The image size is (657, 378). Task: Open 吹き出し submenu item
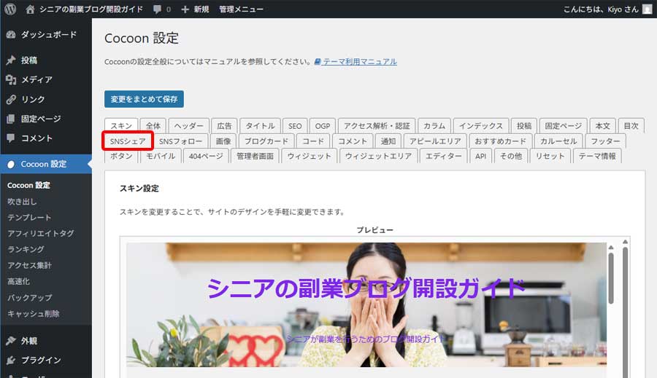pyautogui.click(x=22, y=202)
